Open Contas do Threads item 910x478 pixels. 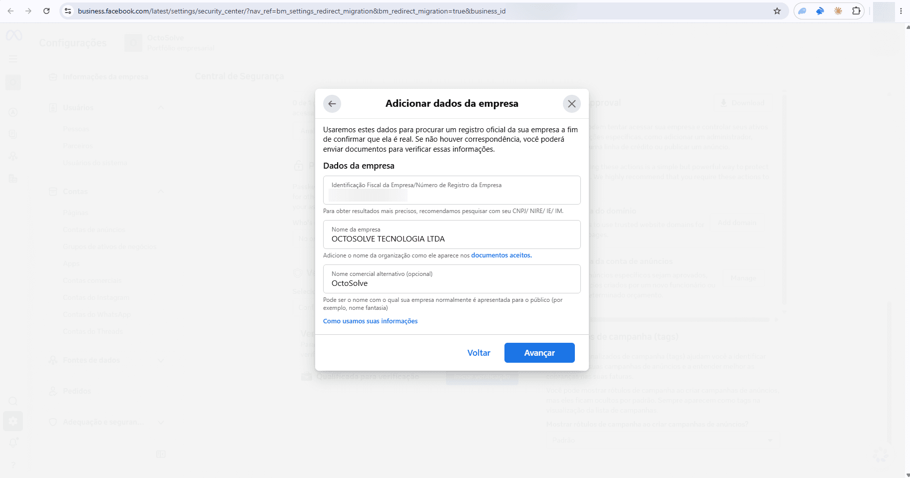click(93, 331)
